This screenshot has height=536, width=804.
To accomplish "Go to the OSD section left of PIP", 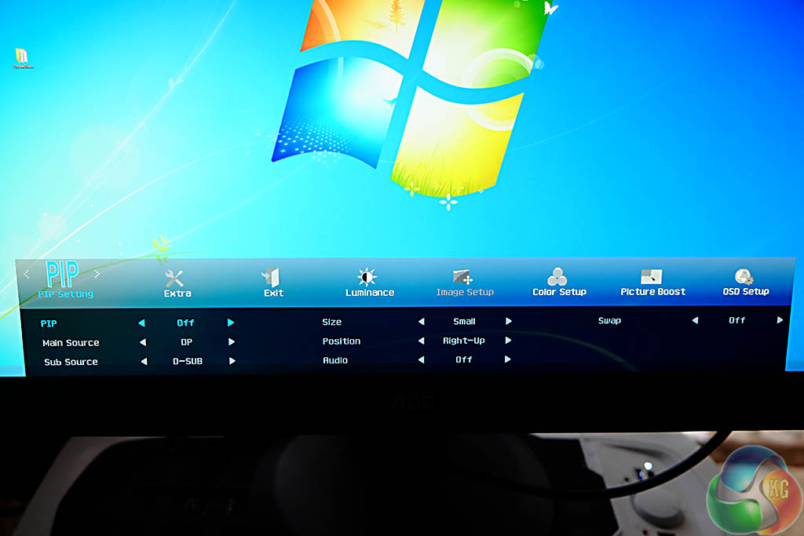I will click(27, 275).
